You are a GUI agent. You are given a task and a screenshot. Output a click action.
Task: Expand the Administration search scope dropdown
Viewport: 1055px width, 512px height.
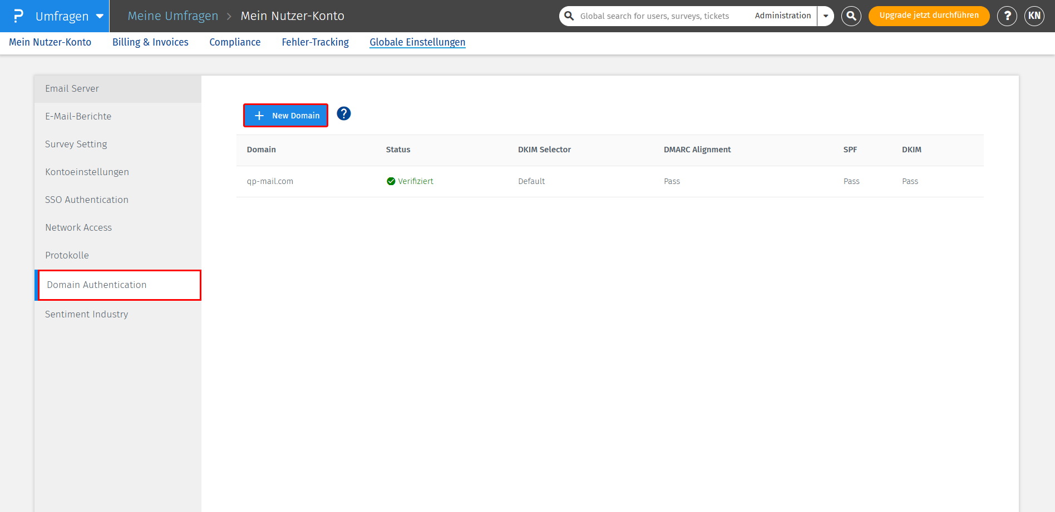point(826,16)
